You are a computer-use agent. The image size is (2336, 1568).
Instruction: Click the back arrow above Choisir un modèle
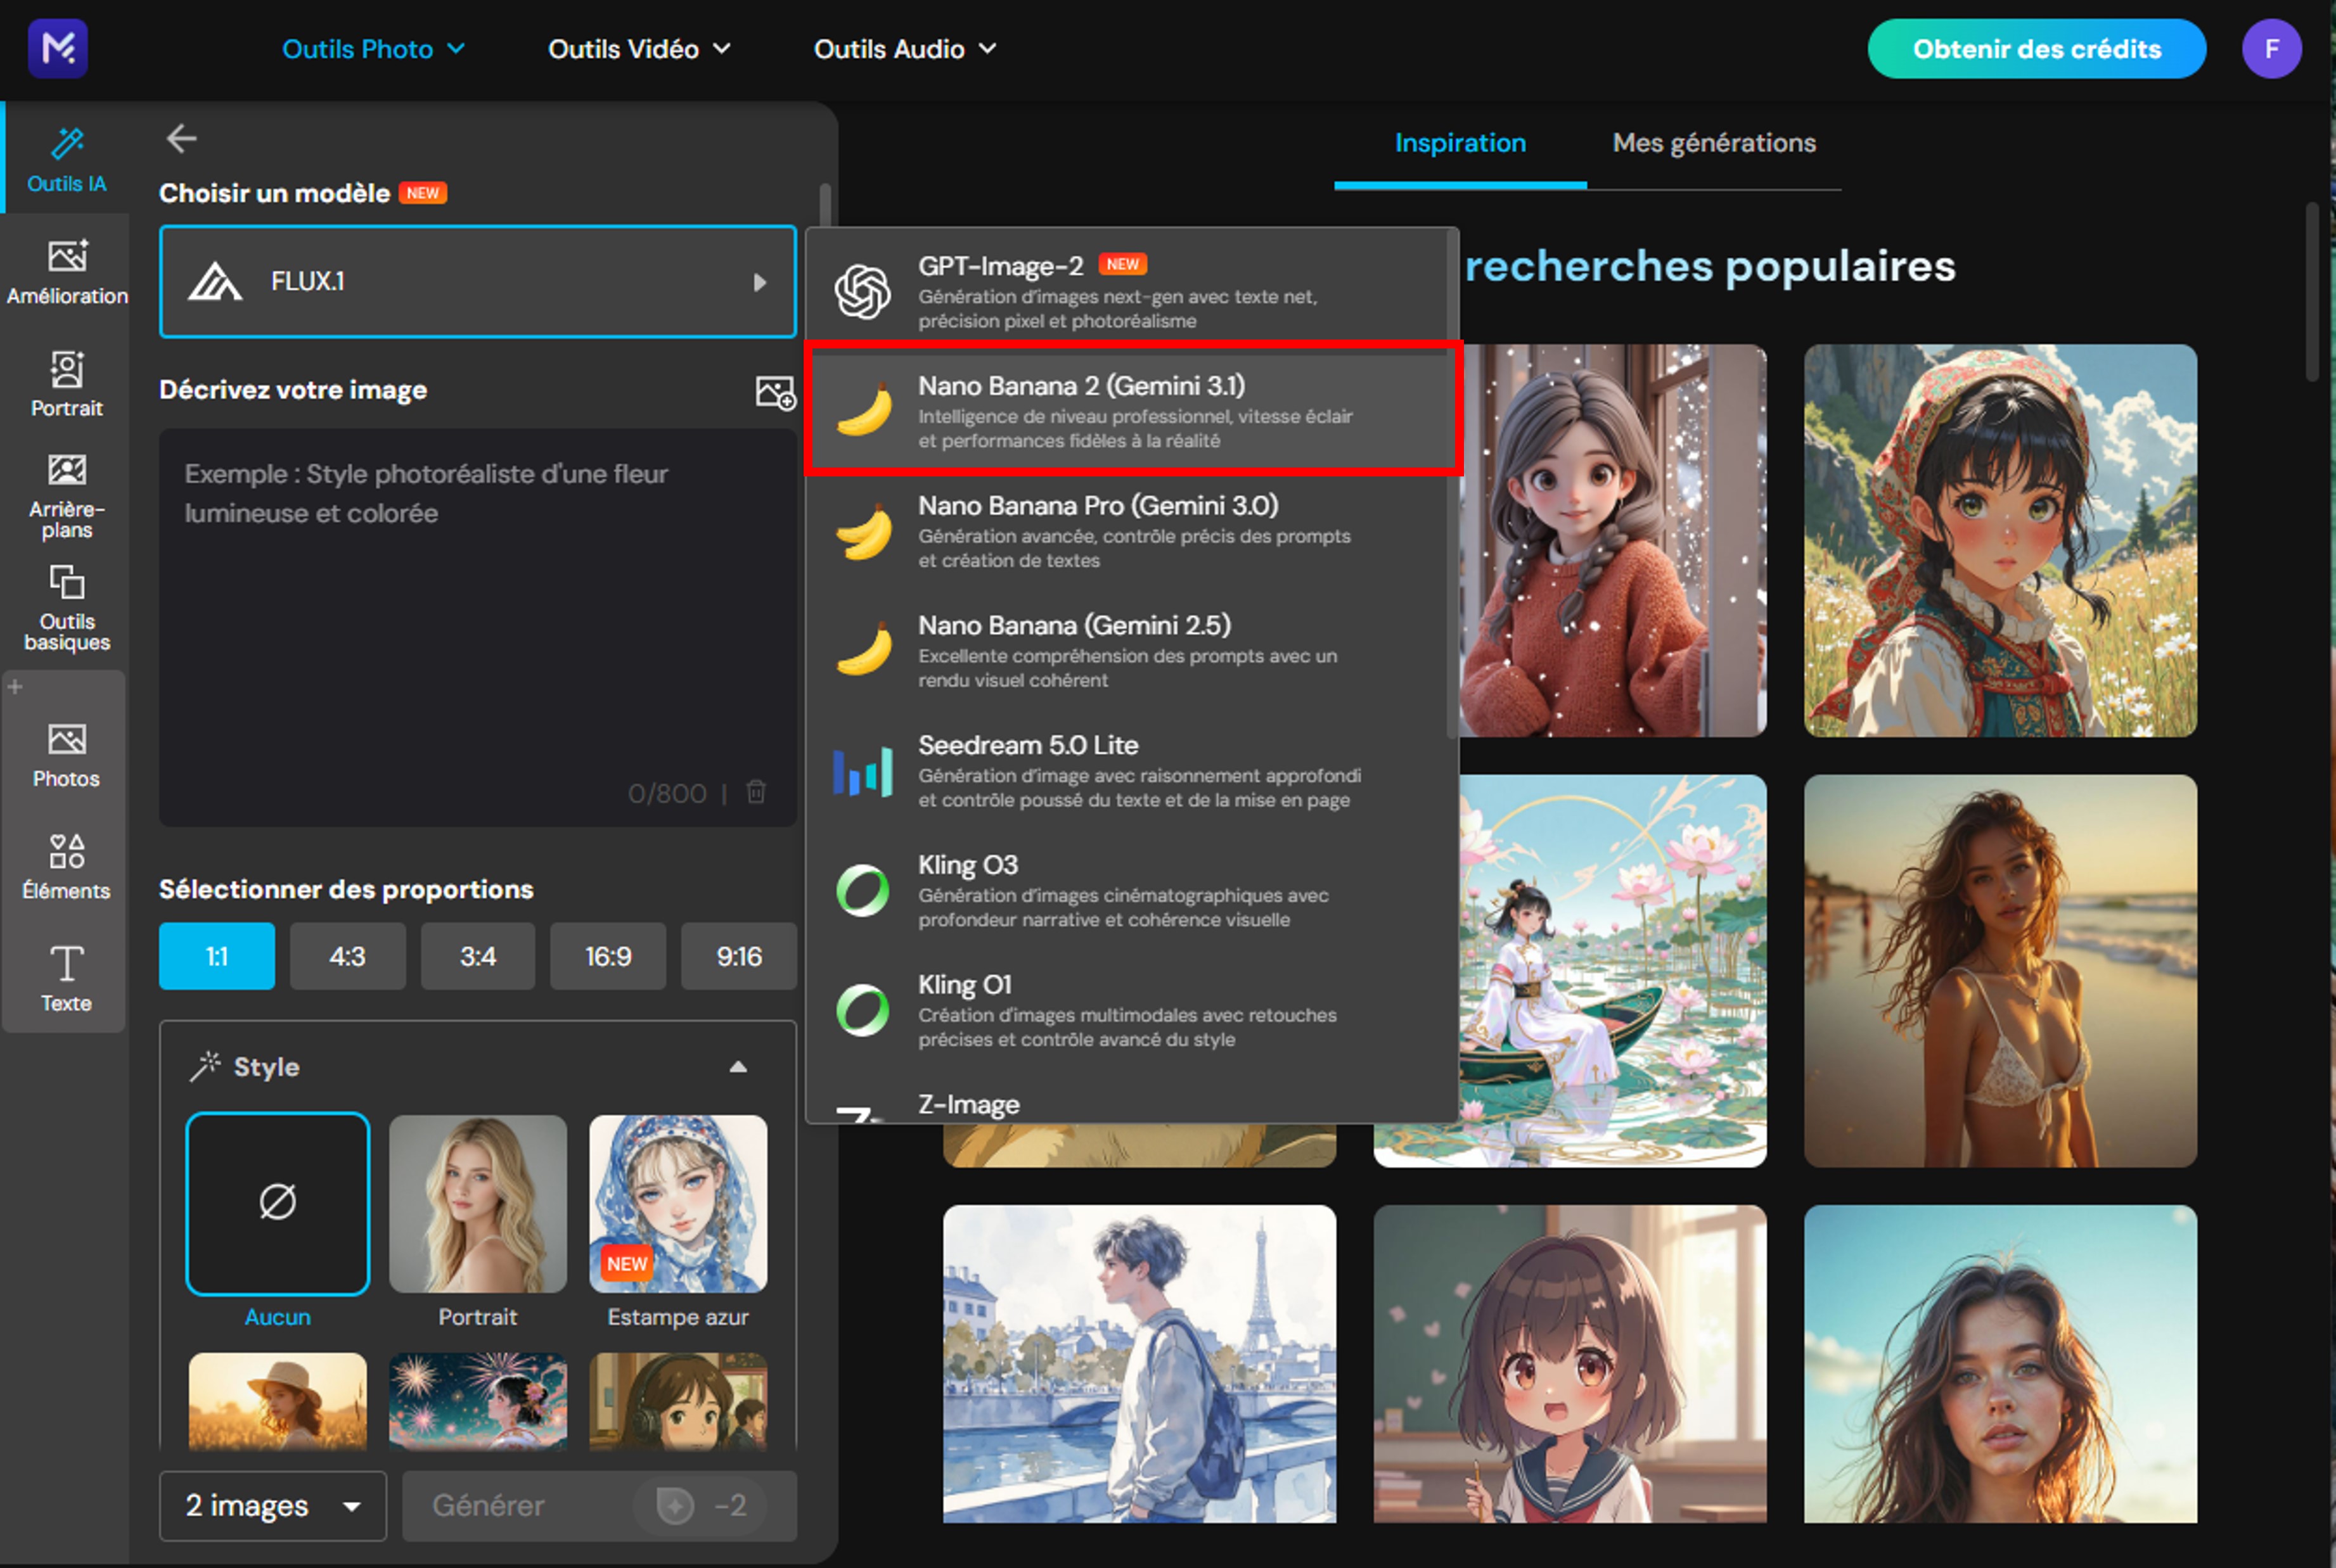[x=181, y=138]
